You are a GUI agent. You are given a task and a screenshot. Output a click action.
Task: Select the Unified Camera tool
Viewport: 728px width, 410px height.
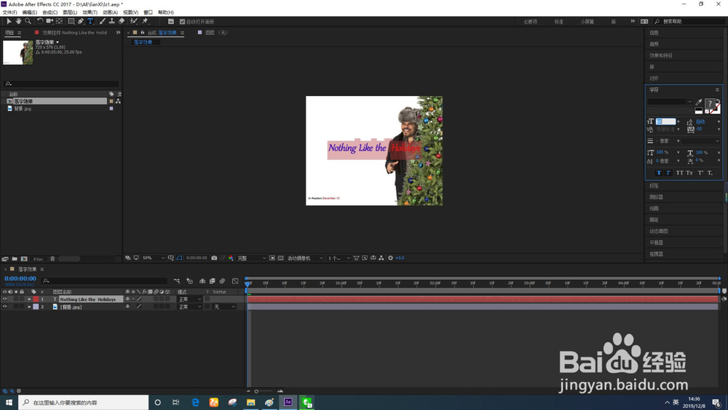[50, 21]
